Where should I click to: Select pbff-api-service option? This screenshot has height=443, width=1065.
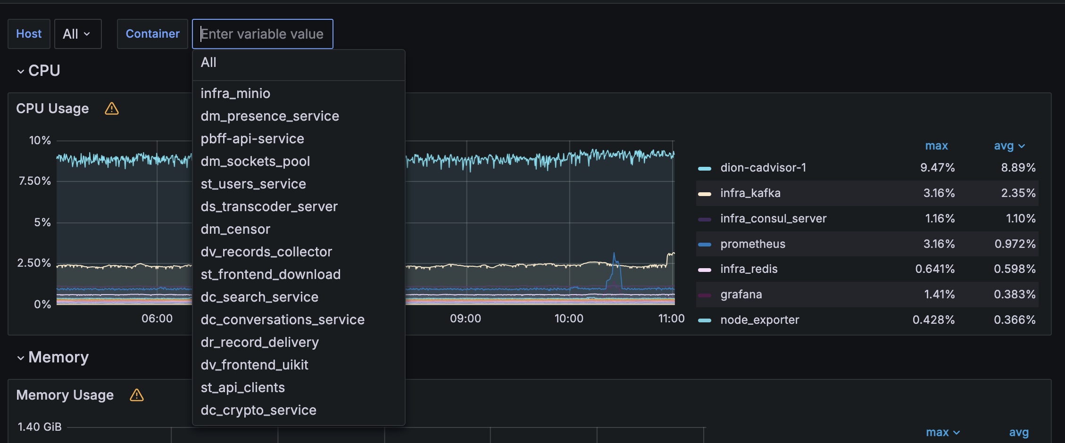pos(299,139)
